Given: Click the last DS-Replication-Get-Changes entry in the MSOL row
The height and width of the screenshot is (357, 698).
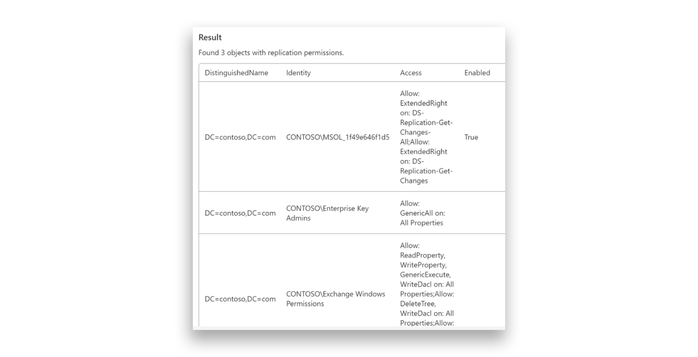Looking at the screenshot, I should coord(426,171).
